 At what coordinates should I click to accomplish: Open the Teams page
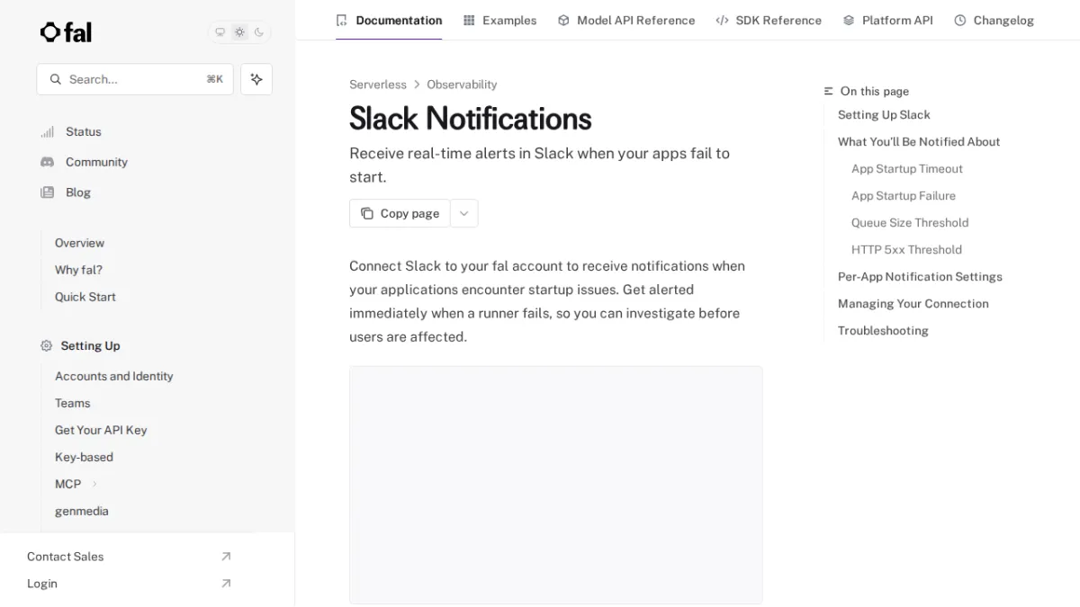(72, 403)
